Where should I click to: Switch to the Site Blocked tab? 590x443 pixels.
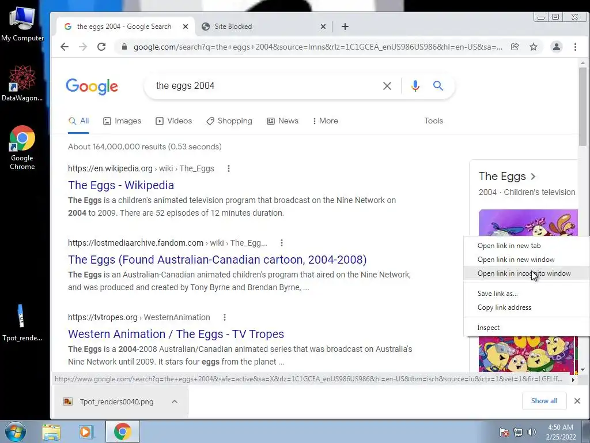click(x=263, y=27)
